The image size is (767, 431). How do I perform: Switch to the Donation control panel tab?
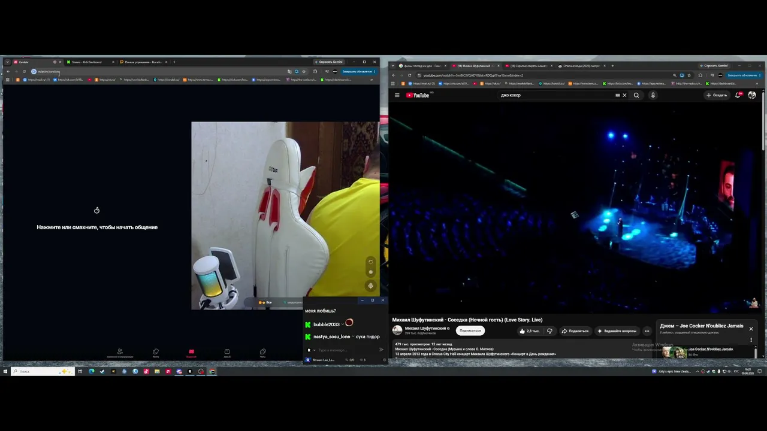(x=143, y=62)
